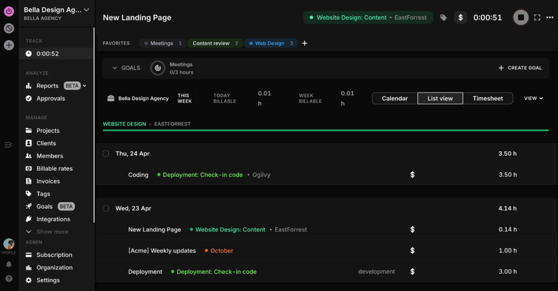Open Reports in the sidebar

[x=47, y=86]
